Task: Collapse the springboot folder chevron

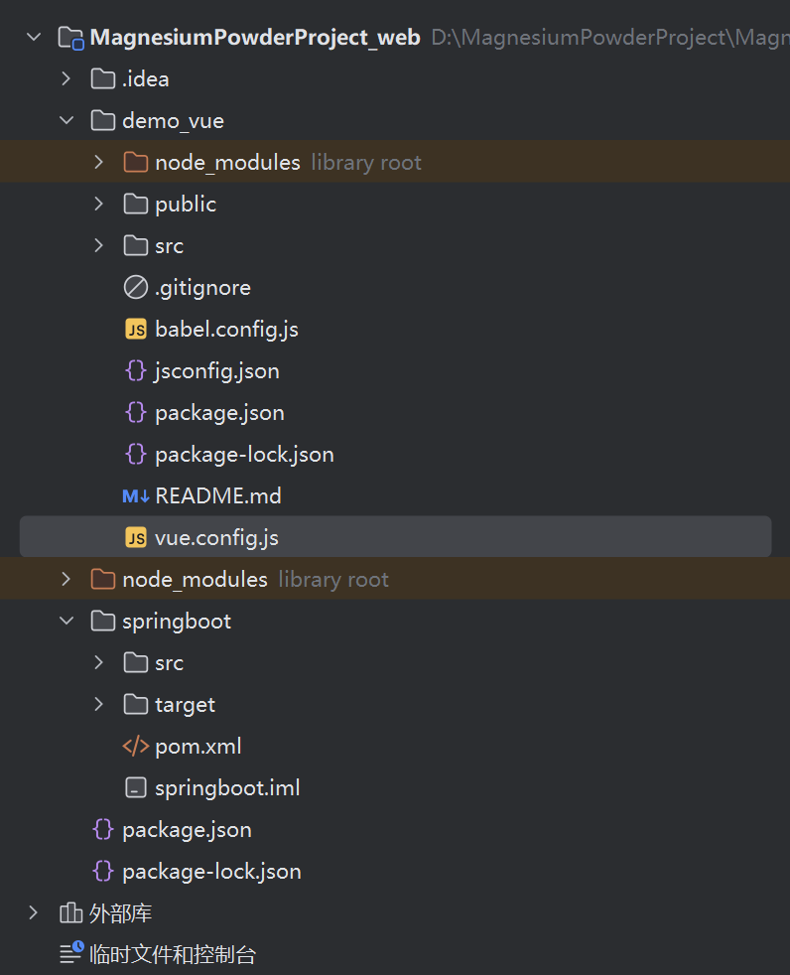Action: [66, 622]
